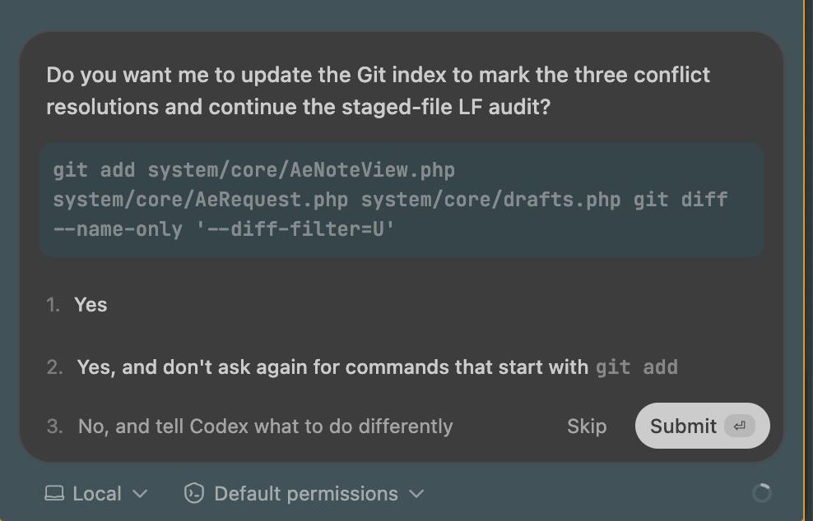Expand the Local dropdown chevron
This screenshot has height=521, width=813.
pyautogui.click(x=140, y=494)
